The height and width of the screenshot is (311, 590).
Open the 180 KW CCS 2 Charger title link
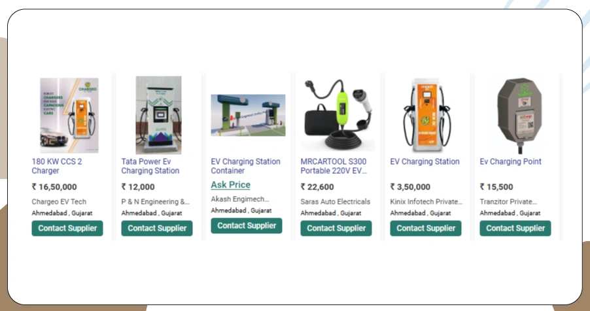point(57,166)
